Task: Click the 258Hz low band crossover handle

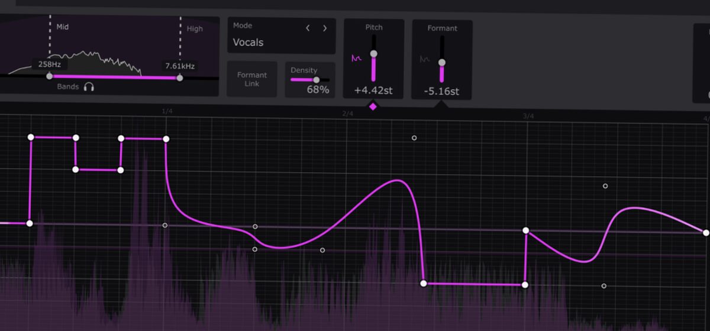Action: click(49, 76)
